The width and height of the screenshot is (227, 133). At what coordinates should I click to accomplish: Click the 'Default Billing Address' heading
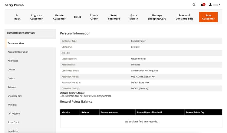[72, 93]
